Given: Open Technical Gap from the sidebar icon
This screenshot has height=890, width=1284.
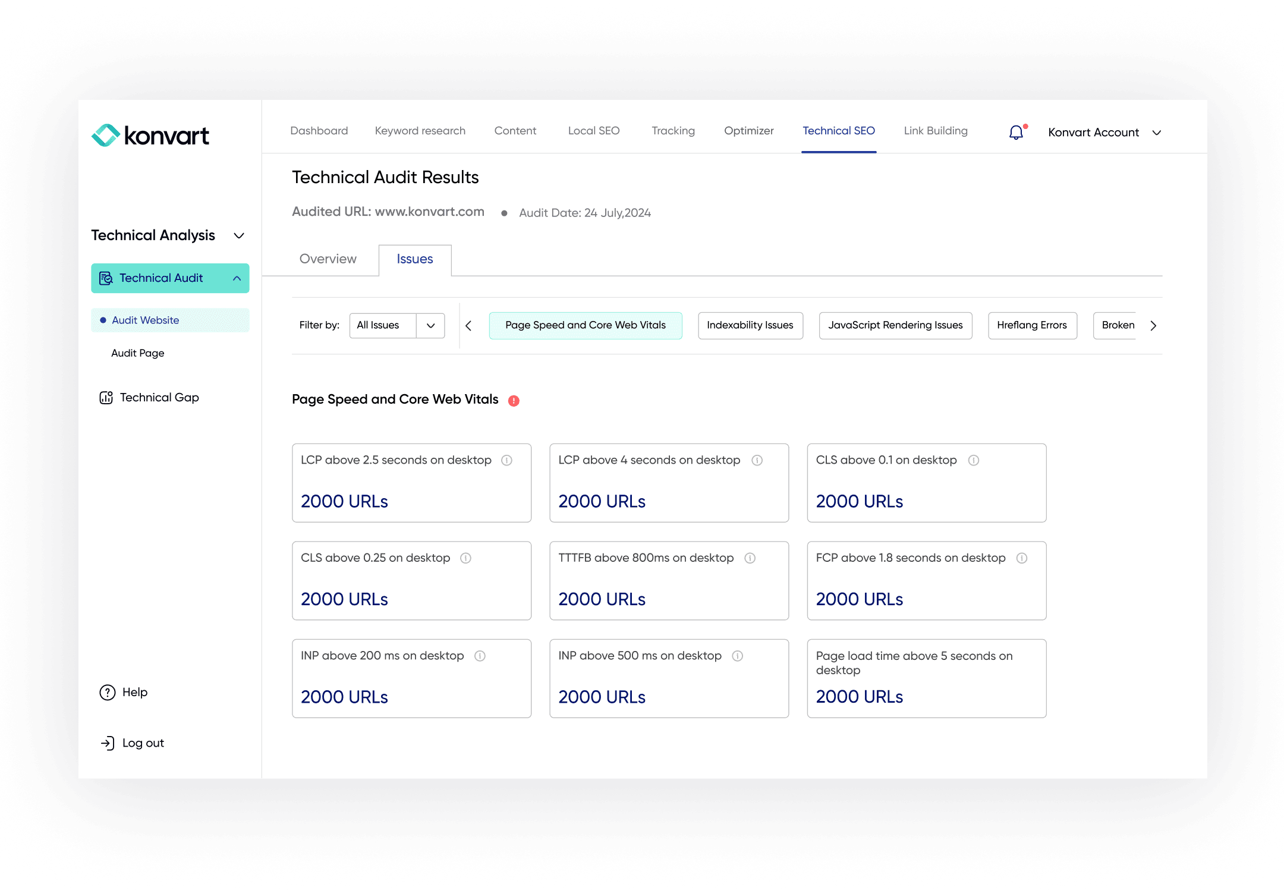Looking at the screenshot, I should (106, 397).
